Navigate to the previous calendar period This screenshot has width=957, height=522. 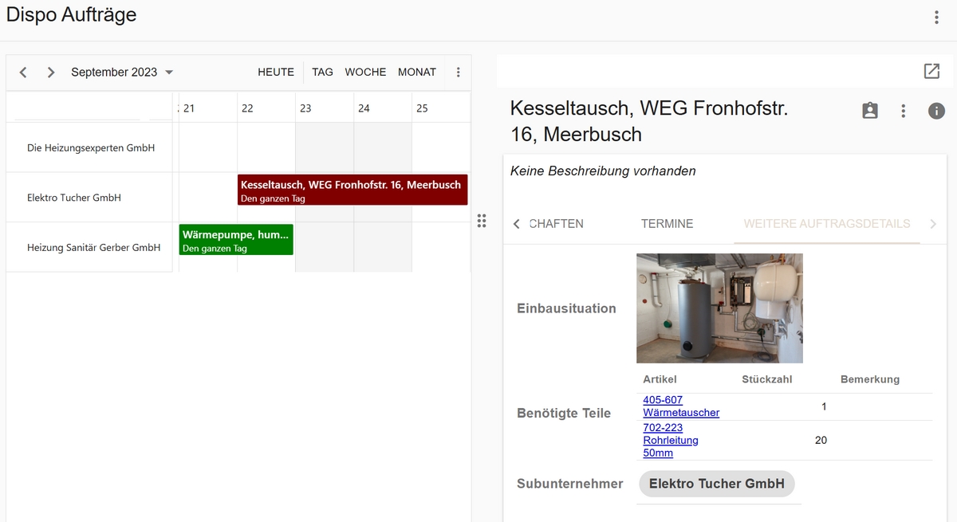click(x=22, y=71)
